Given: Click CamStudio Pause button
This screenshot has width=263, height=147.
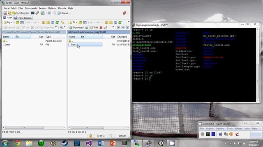Looking at the screenshot, I should 208,134.
